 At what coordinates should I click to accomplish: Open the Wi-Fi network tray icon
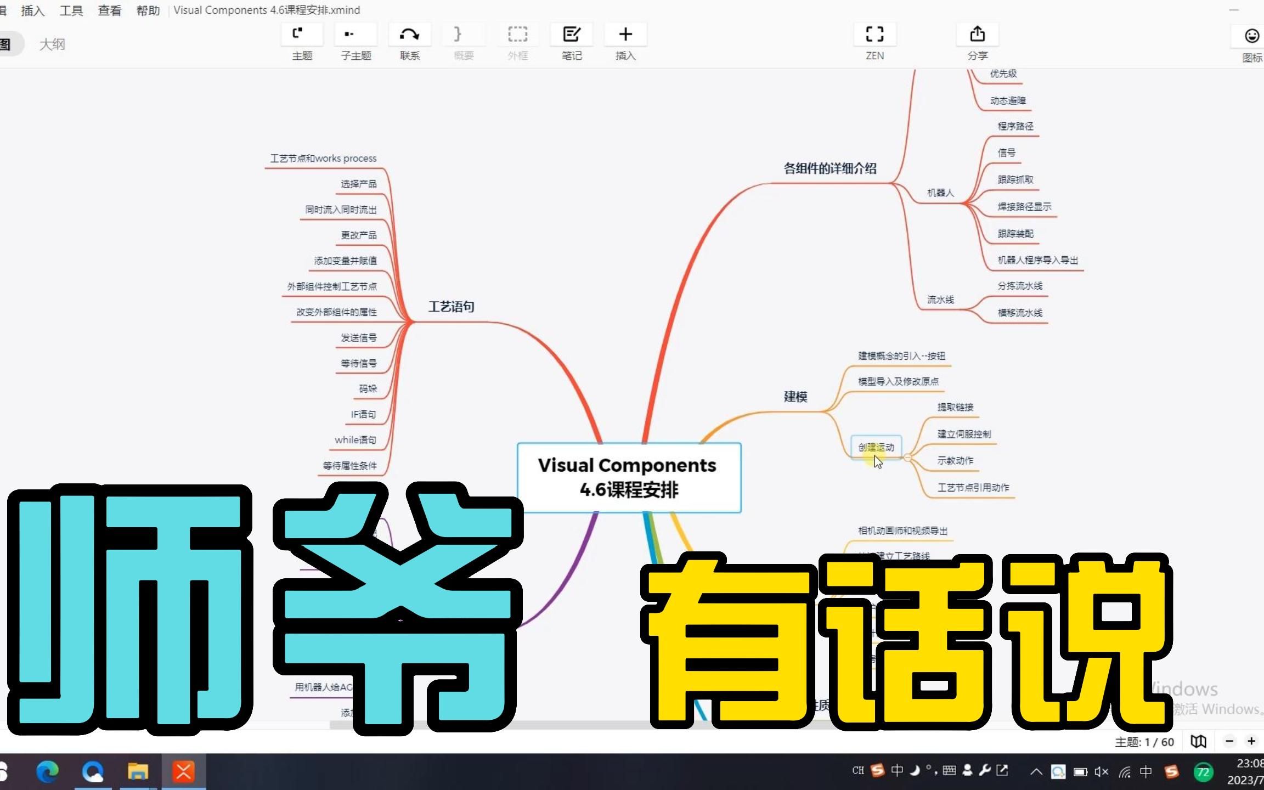pos(1125,772)
